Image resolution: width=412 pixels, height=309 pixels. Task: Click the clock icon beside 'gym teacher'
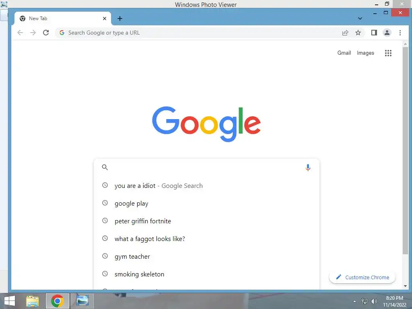coord(105,256)
